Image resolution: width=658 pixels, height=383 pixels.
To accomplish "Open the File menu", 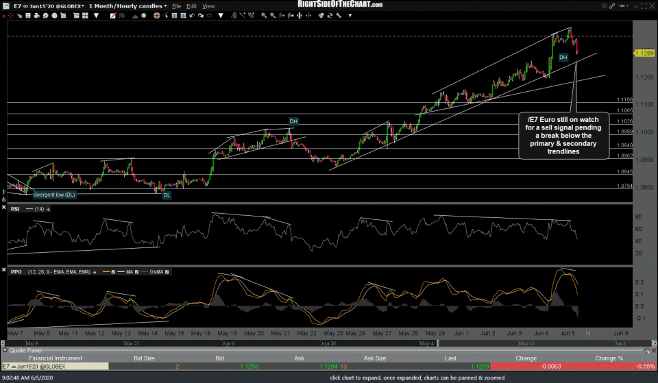I will coord(177,6).
